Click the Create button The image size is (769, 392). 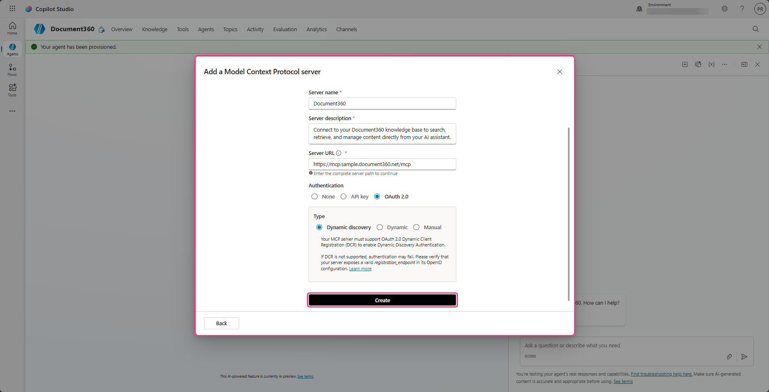pyautogui.click(x=382, y=300)
